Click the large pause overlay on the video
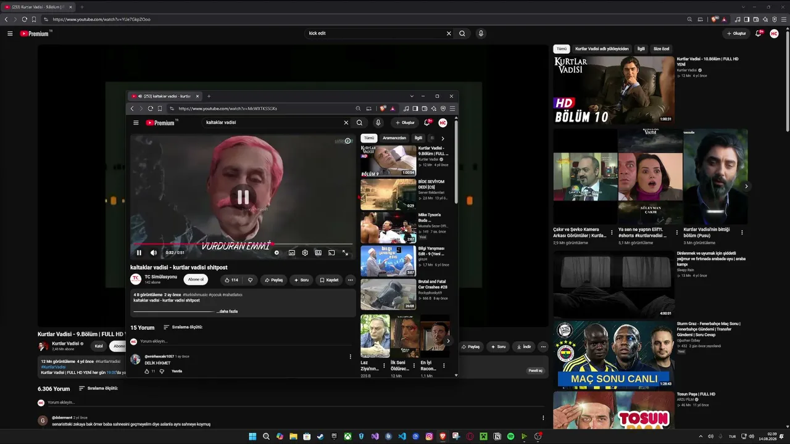Viewport: 790px width, 444px height. click(243, 197)
